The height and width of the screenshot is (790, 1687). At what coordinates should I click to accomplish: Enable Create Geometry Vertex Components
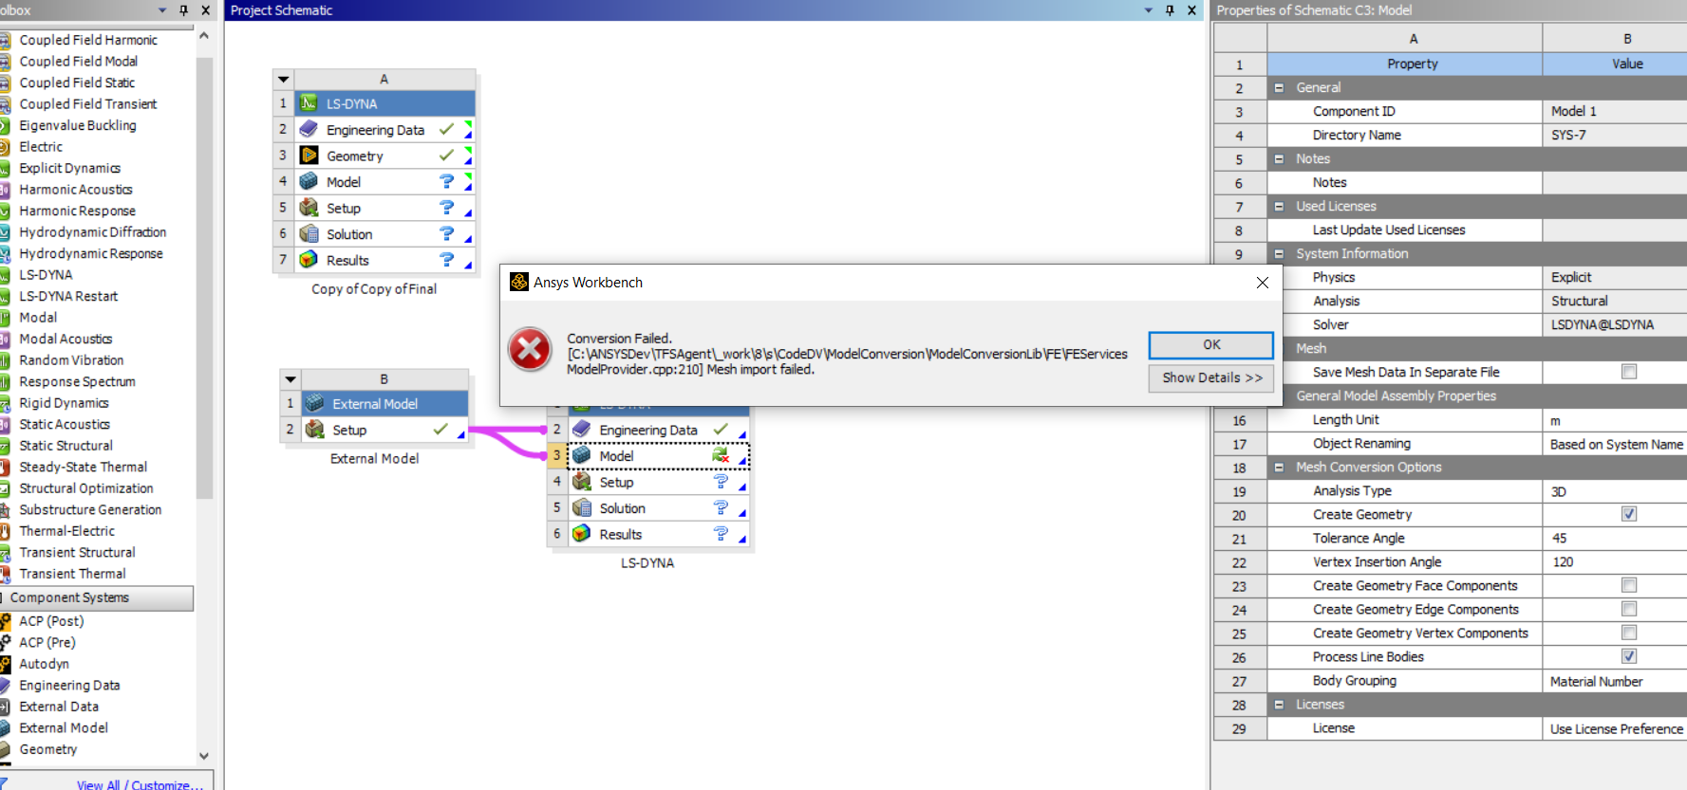click(1629, 633)
